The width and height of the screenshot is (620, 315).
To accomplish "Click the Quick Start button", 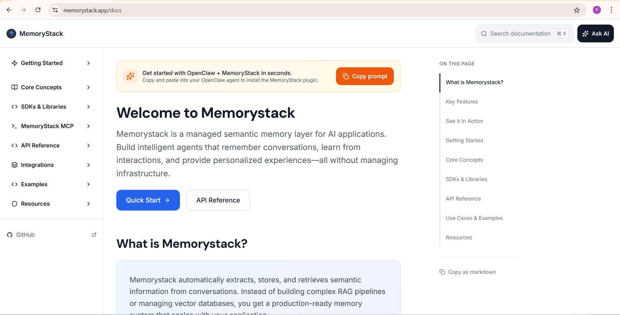I will coord(148,200).
